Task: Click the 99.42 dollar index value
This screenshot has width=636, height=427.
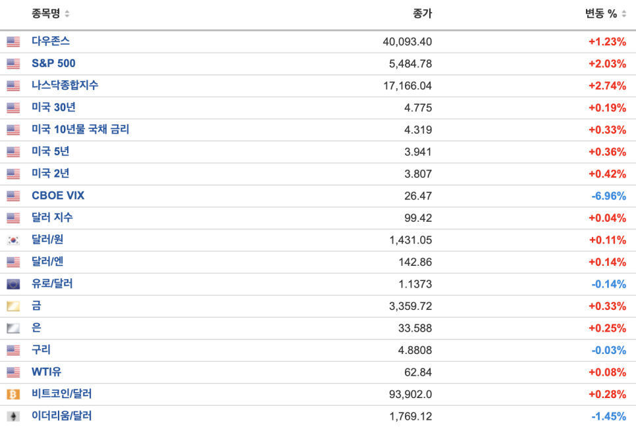Action: click(x=418, y=218)
